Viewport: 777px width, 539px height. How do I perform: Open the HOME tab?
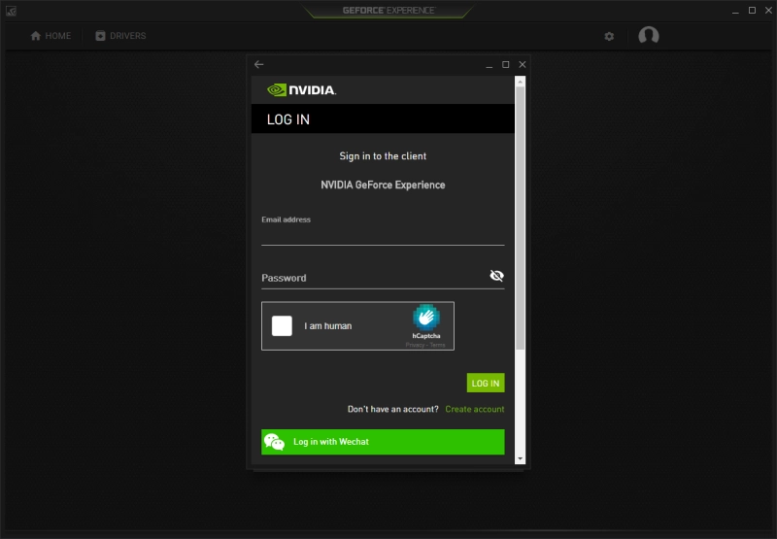tap(51, 36)
